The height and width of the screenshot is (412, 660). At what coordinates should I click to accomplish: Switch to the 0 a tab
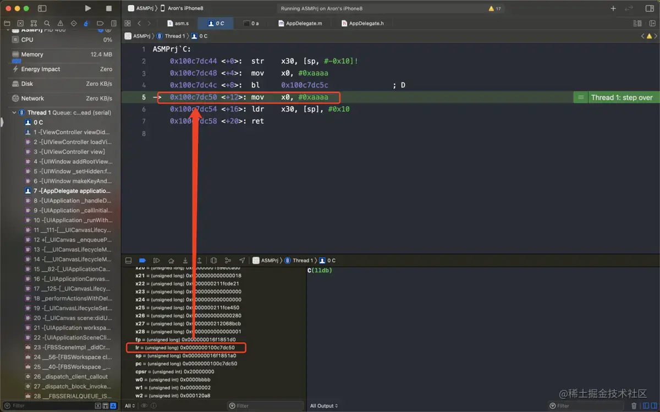(x=251, y=24)
